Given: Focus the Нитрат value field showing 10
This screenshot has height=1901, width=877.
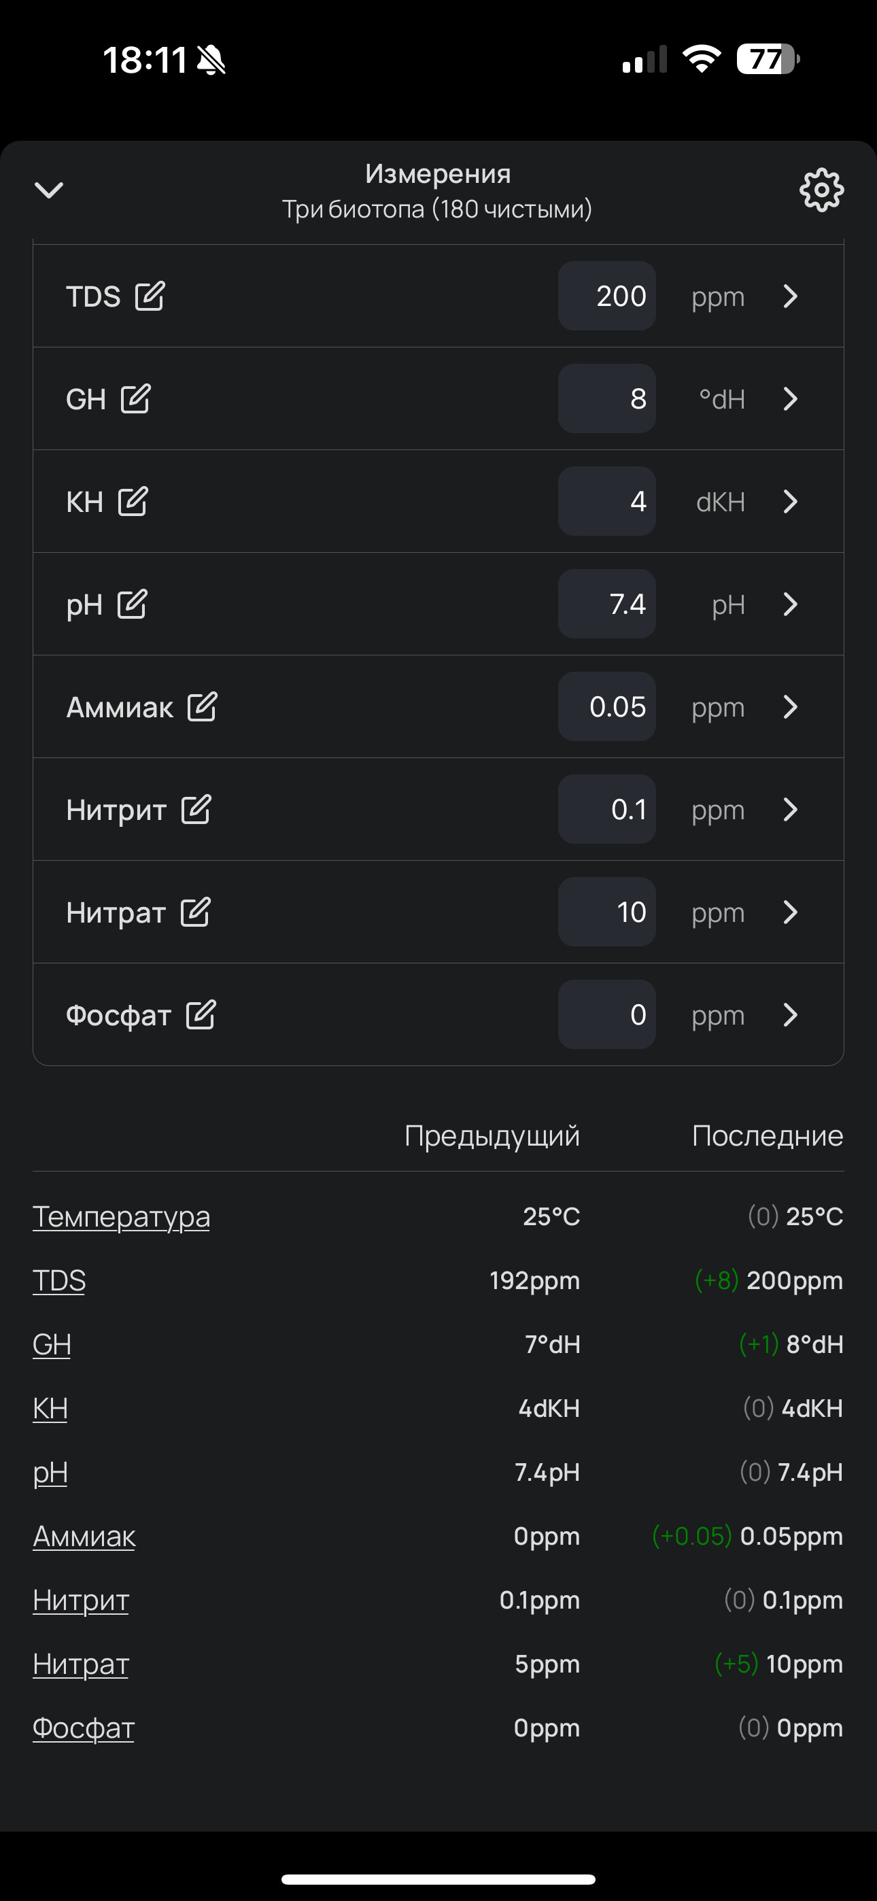Looking at the screenshot, I should tap(607, 911).
